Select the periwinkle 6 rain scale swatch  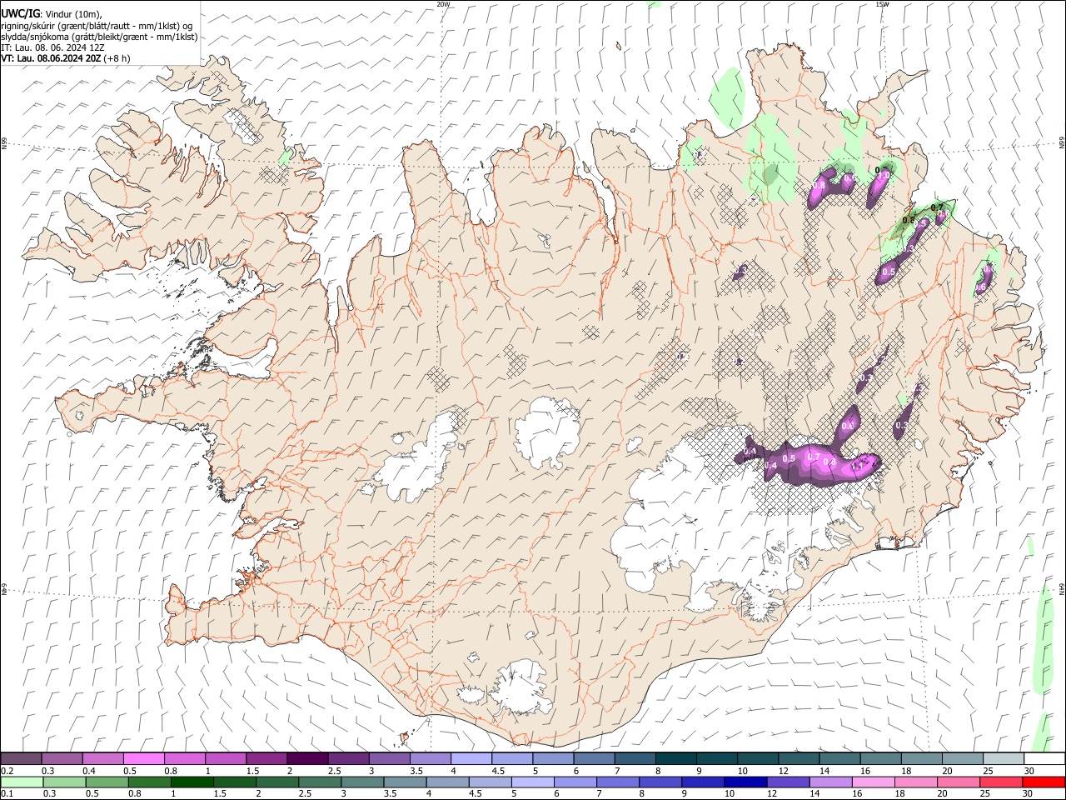coord(574,782)
